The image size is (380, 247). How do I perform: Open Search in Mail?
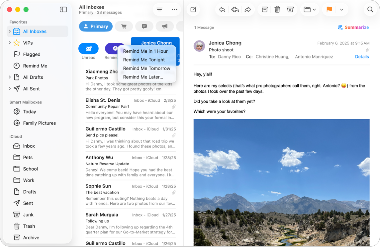pyautogui.click(x=370, y=9)
